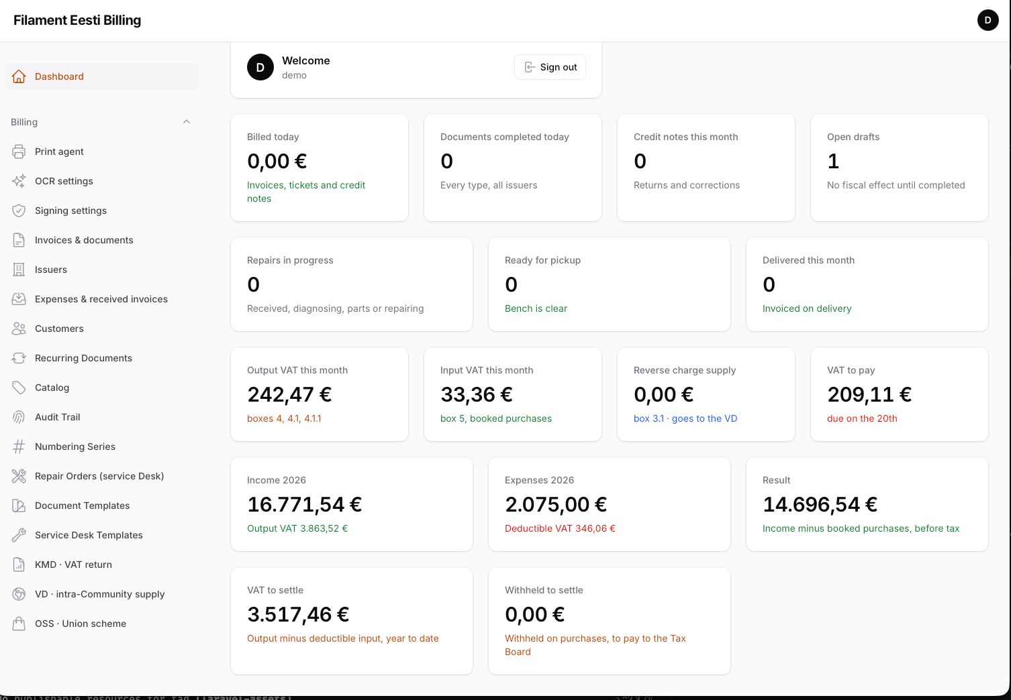Click the Invoices & documents file icon
This screenshot has width=1011, height=700.
coord(19,240)
